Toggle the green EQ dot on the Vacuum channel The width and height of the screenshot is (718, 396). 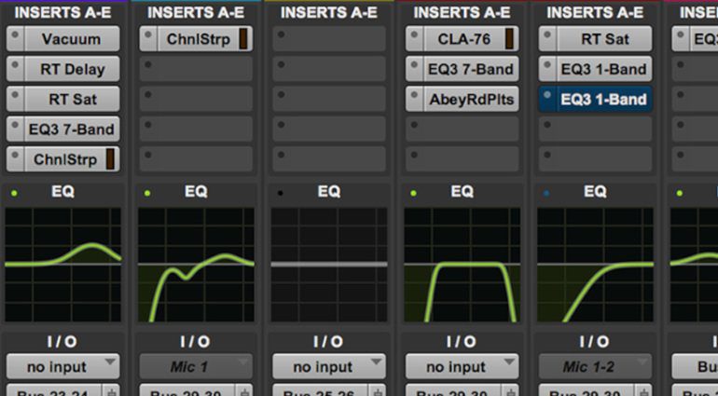point(15,193)
